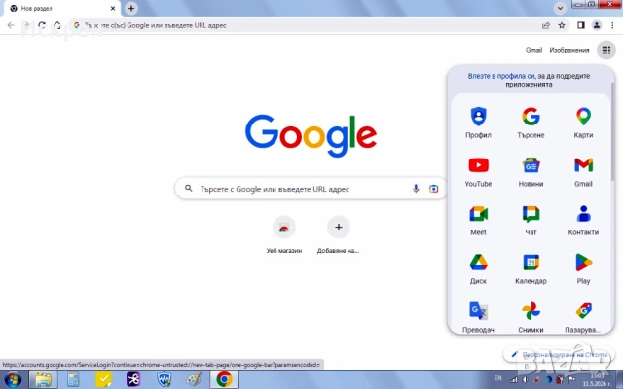This screenshot has width=623, height=389.
Task: Open the Чат chat app
Action: click(531, 220)
